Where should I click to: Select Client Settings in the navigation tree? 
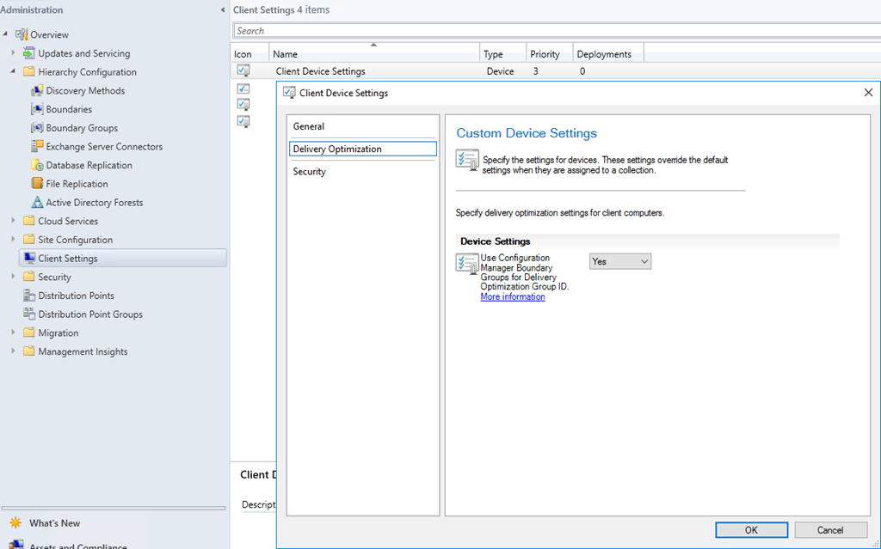click(x=68, y=259)
